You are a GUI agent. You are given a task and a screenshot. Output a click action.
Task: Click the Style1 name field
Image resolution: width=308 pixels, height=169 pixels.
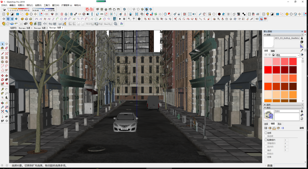[x=287, y=111]
